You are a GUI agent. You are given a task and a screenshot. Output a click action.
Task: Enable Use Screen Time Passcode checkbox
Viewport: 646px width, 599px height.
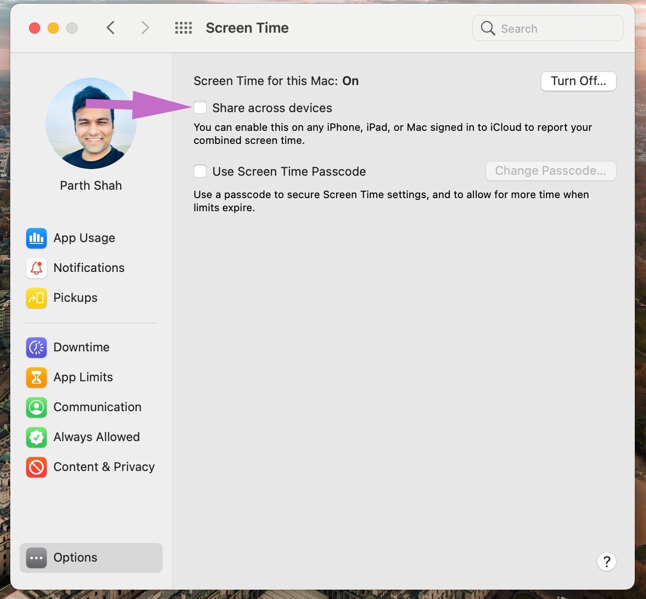pos(200,171)
